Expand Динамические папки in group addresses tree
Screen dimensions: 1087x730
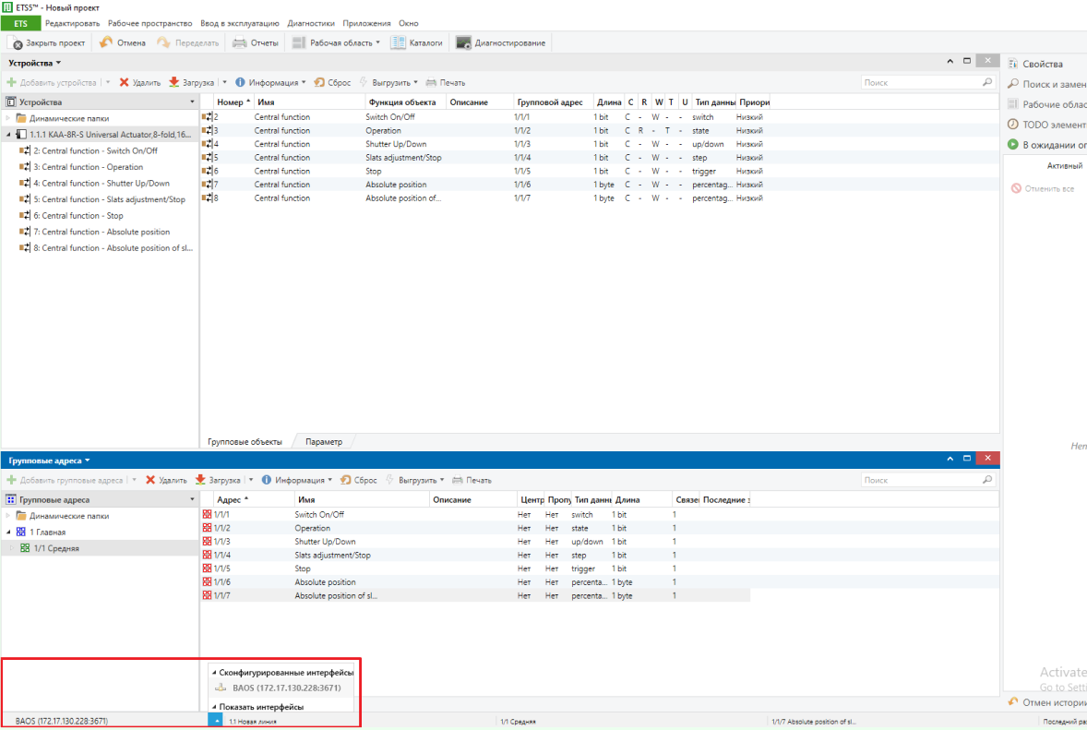coord(8,516)
